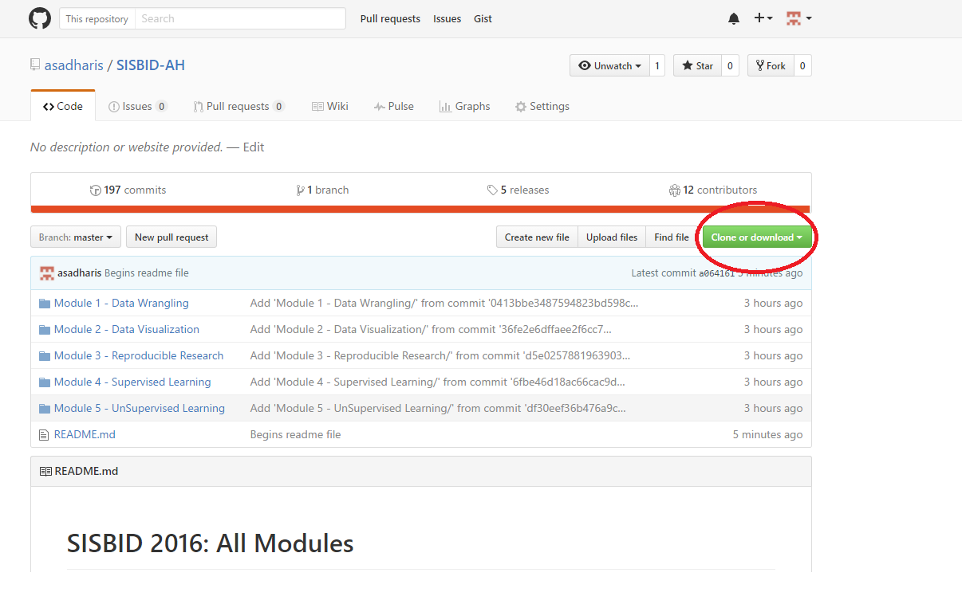
Task: Click the Edit description link
Action: [254, 147]
